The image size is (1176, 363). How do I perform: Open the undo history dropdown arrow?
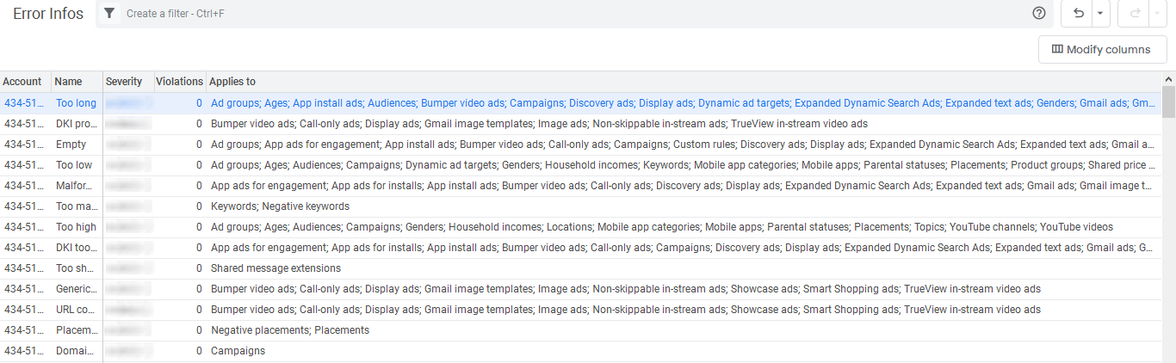point(1102,14)
